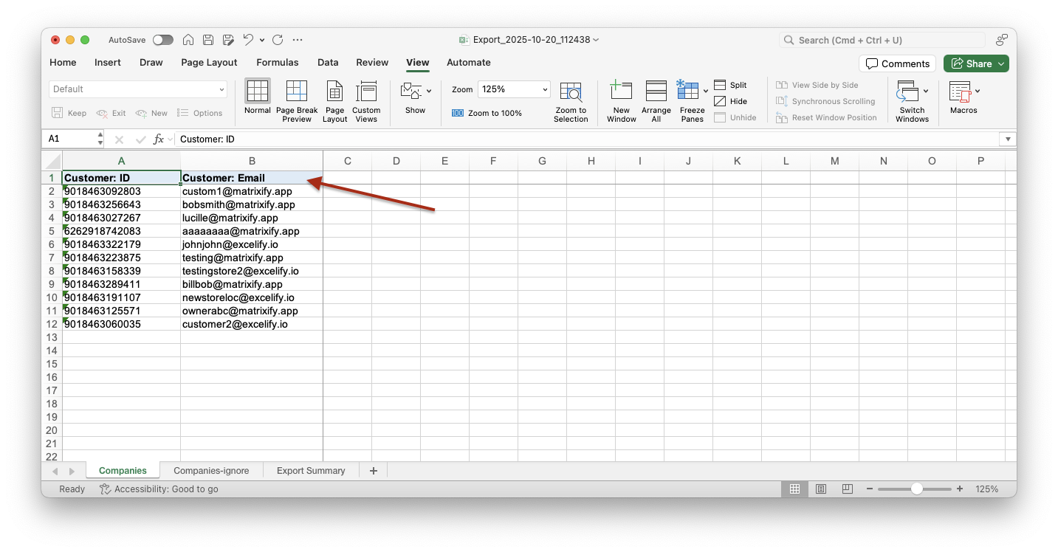
Task: Open a New Window from ribbon
Action: coord(621,91)
